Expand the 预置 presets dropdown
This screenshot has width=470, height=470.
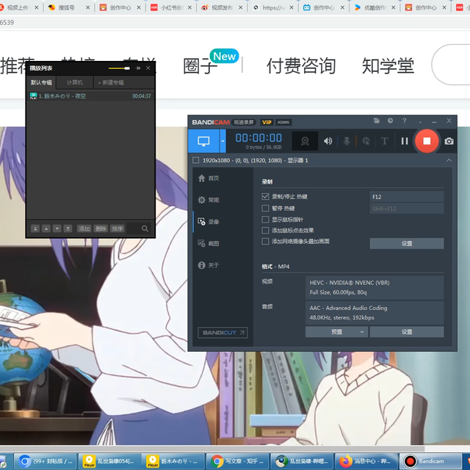pos(336,332)
